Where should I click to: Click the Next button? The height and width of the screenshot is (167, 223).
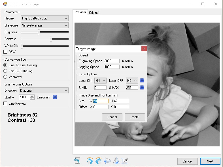(x=210, y=161)
